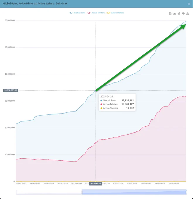Click tooltip Active Stakers value 19,632
The image size is (193, 199).
(130, 108)
